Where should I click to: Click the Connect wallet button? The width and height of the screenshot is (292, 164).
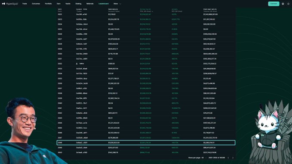pos(274,4)
